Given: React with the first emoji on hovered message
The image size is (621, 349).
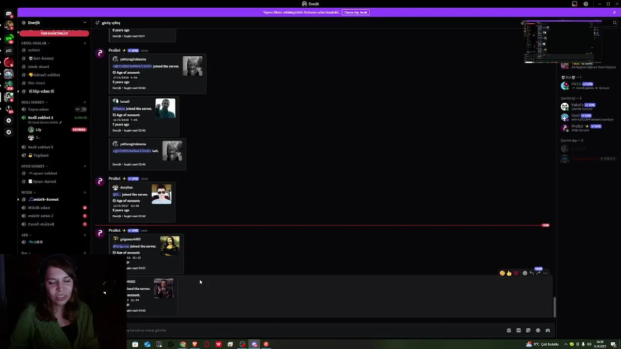Looking at the screenshot, I should pyautogui.click(x=502, y=273).
